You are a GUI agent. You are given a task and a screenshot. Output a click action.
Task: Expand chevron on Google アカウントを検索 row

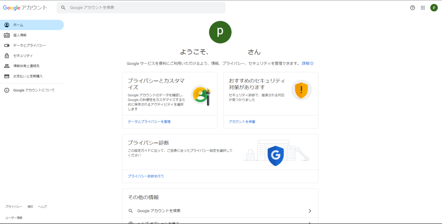pyautogui.click(x=310, y=211)
